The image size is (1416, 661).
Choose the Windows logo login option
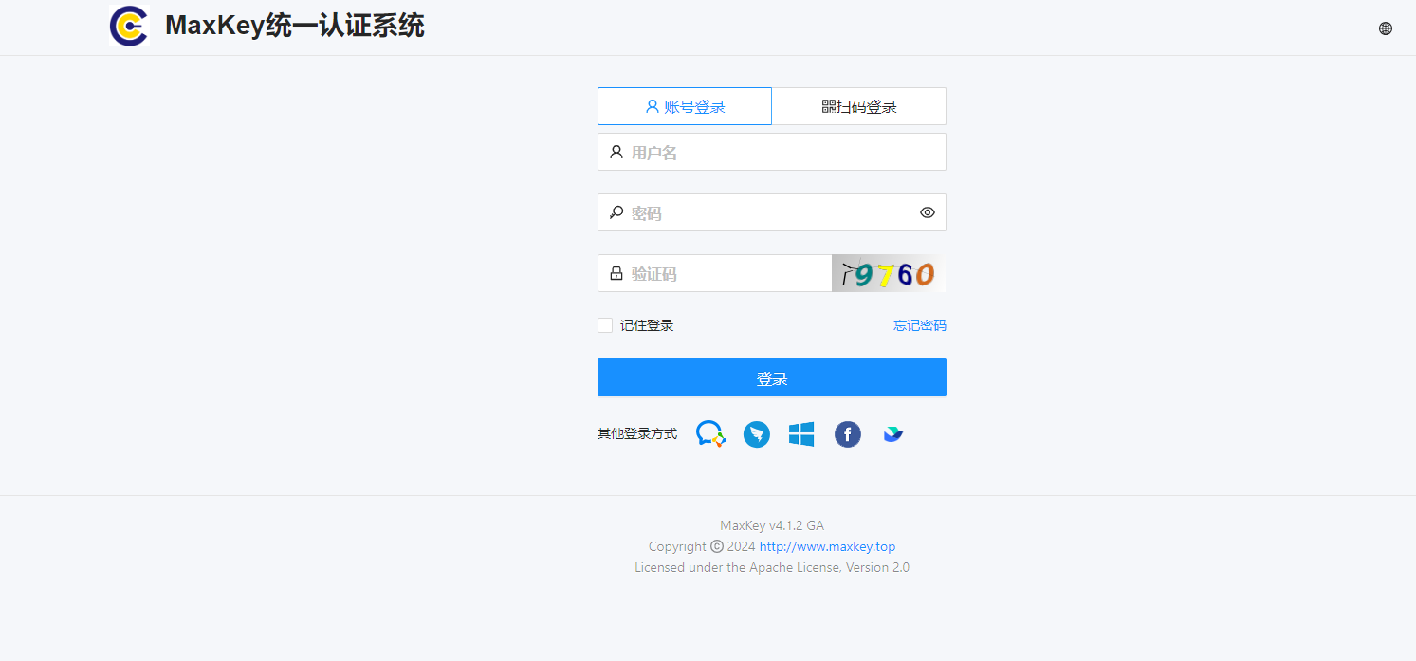click(801, 434)
